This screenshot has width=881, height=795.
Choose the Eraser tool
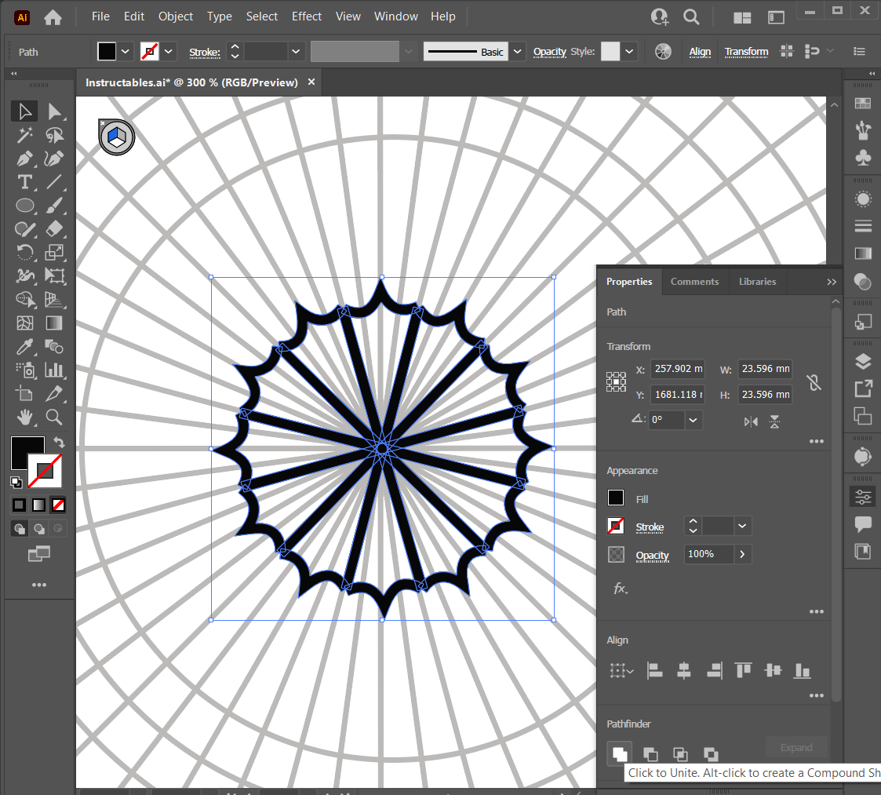point(54,229)
